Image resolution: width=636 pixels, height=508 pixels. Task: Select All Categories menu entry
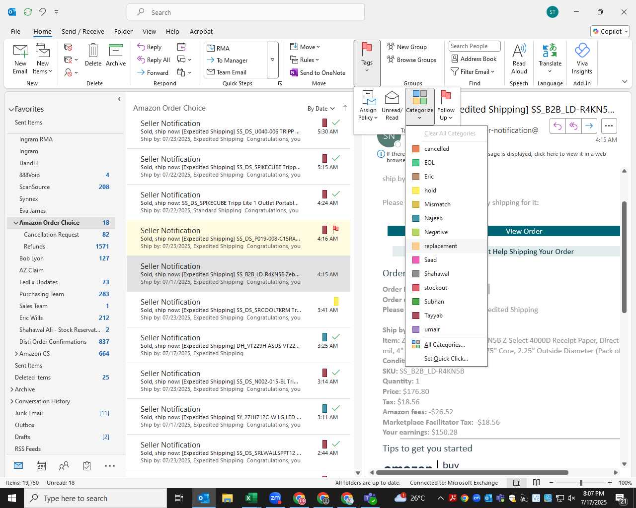coord(446,345)
